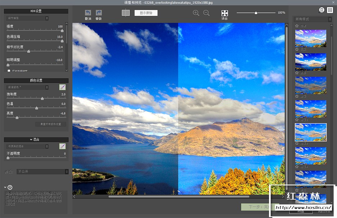Click the -2.4 detail contrast value
This screenshot has height=218, width=337.
click(60, 47)
